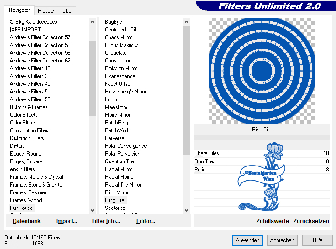The image size is (336, 249).
Task: Adjust the Theta Tiles slider
Action: (262, 153)
